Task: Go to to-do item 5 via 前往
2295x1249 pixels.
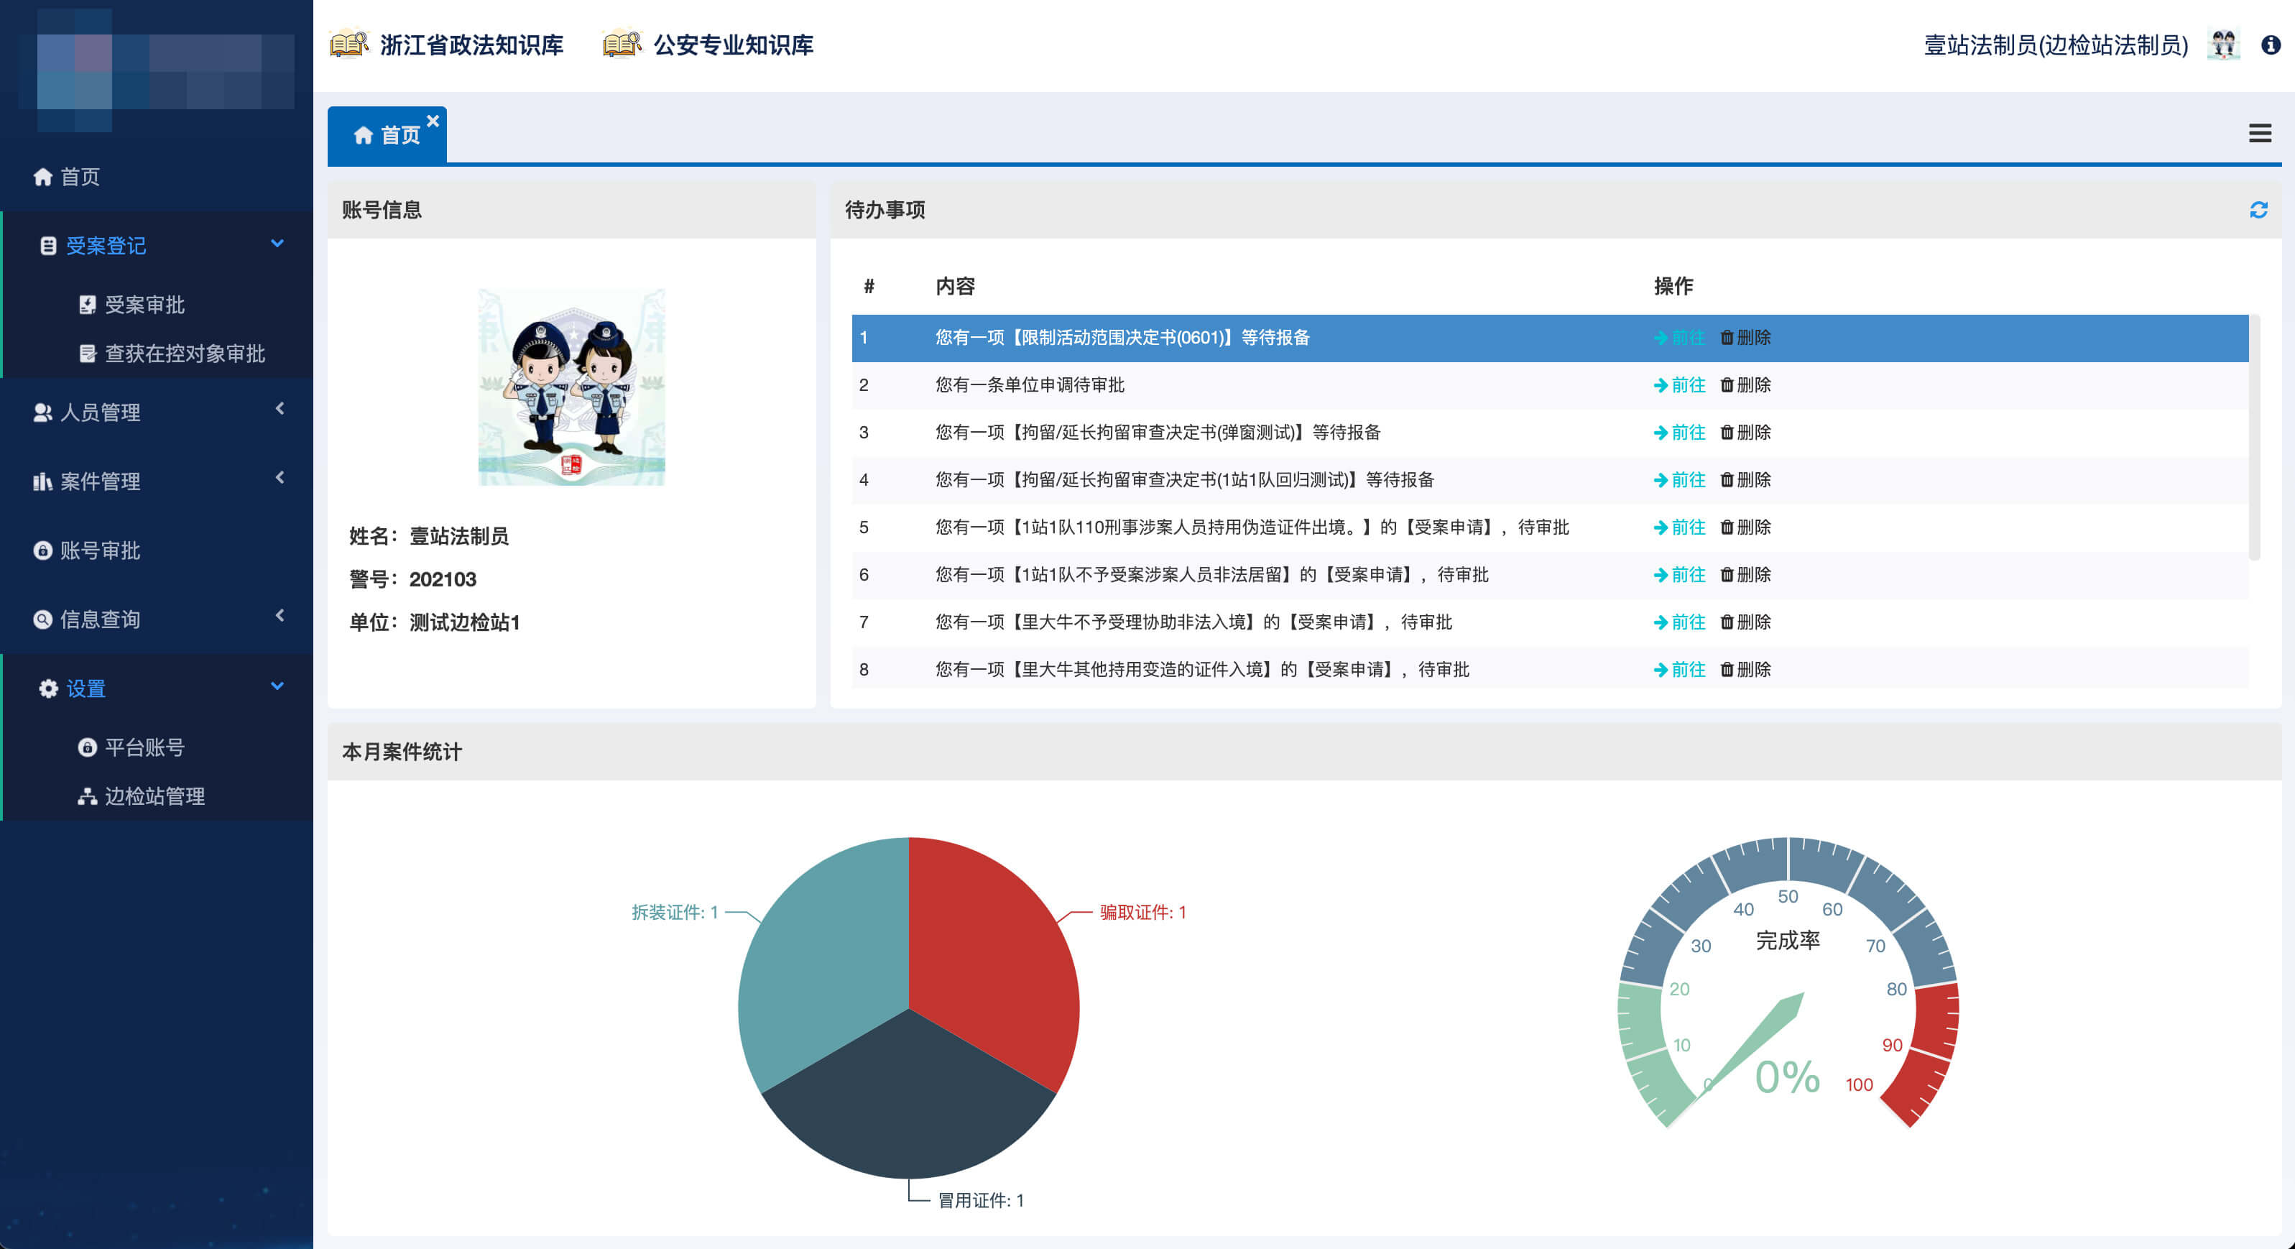Action: point(1678,527)
